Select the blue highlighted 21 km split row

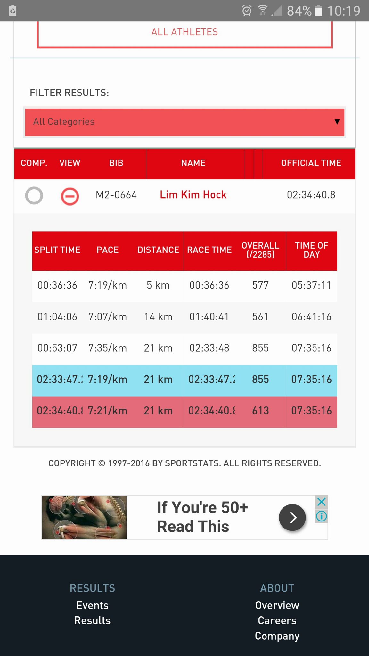click(x=184, y=380)
